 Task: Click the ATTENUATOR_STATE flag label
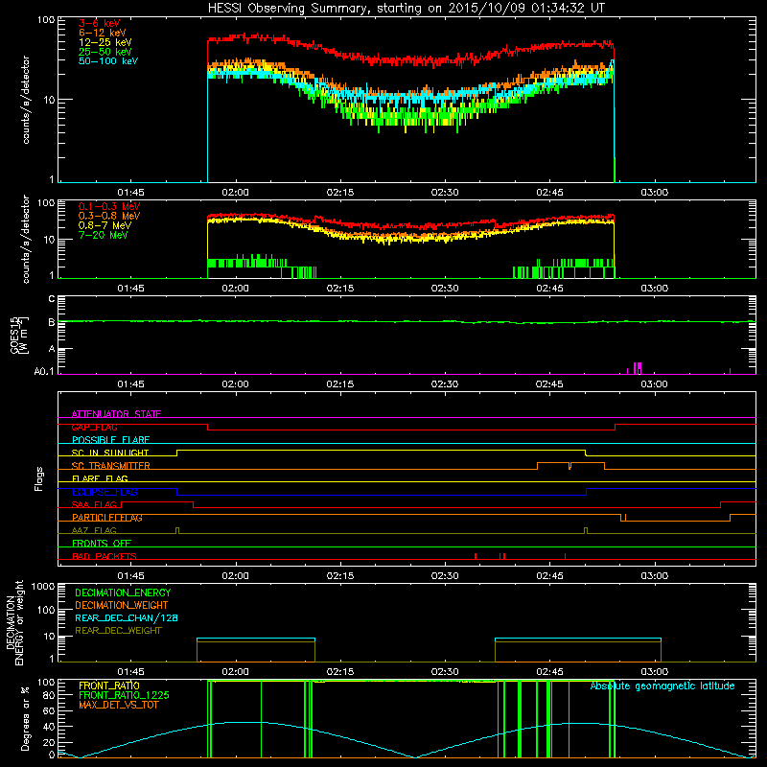[116, 414]
